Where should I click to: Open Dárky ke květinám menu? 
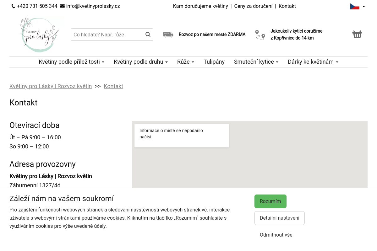tap(313, 62)
